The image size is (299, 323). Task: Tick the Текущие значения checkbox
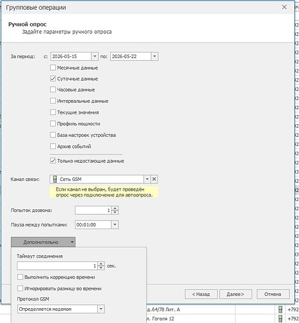[x=53, y=112]
